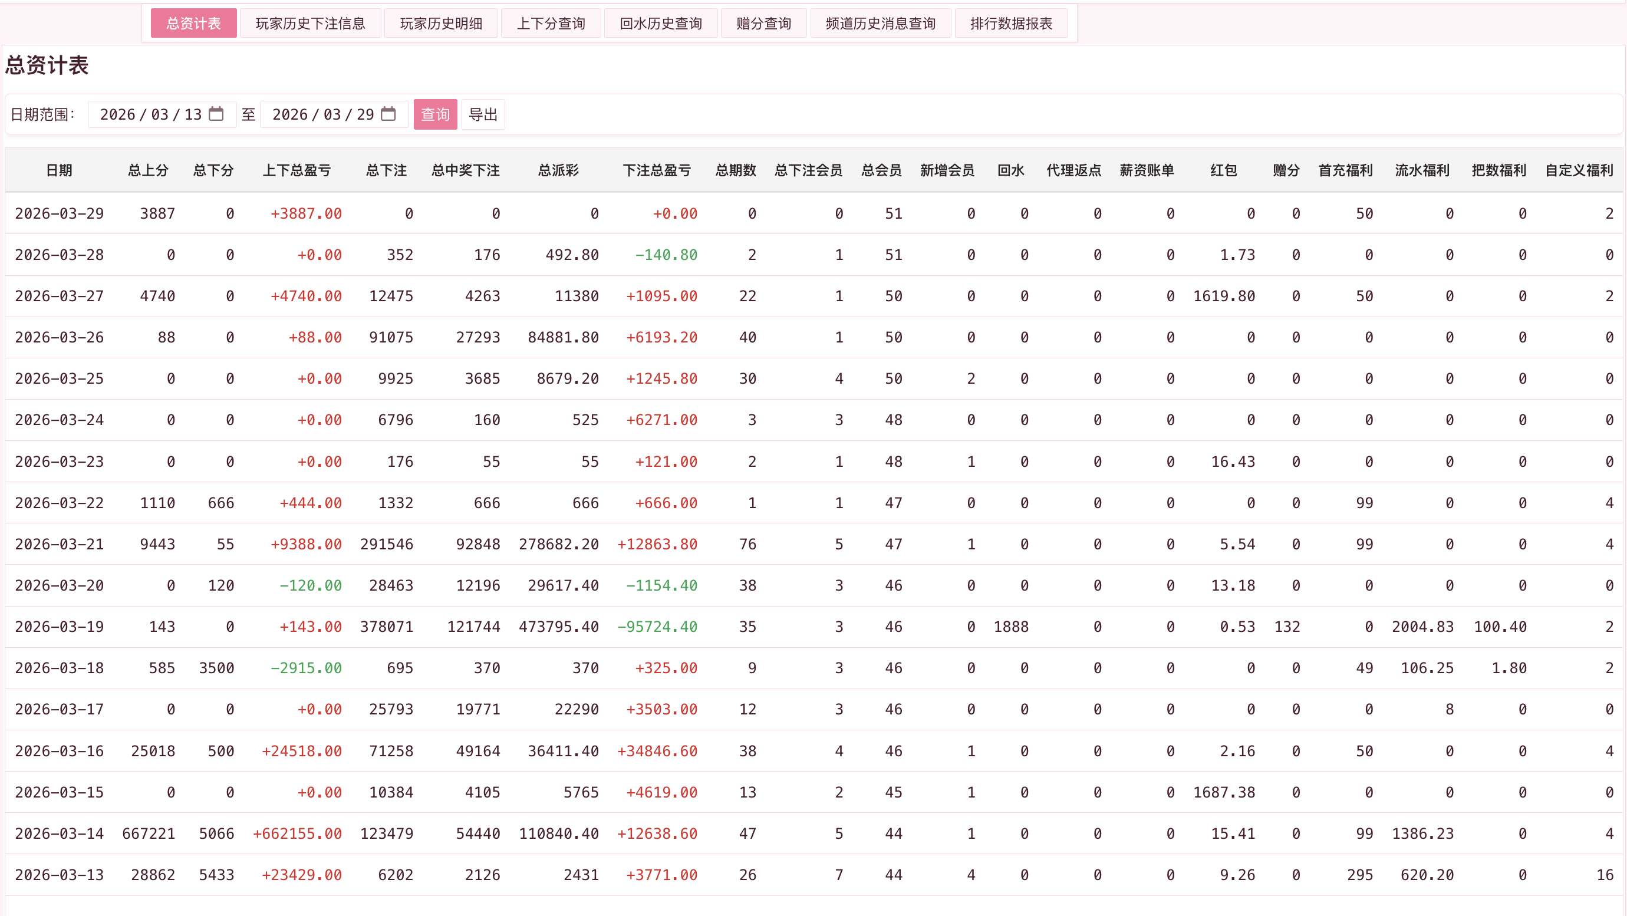
Task: Click the -95724.40 betting loss value
Action: (x=657, y=627)
